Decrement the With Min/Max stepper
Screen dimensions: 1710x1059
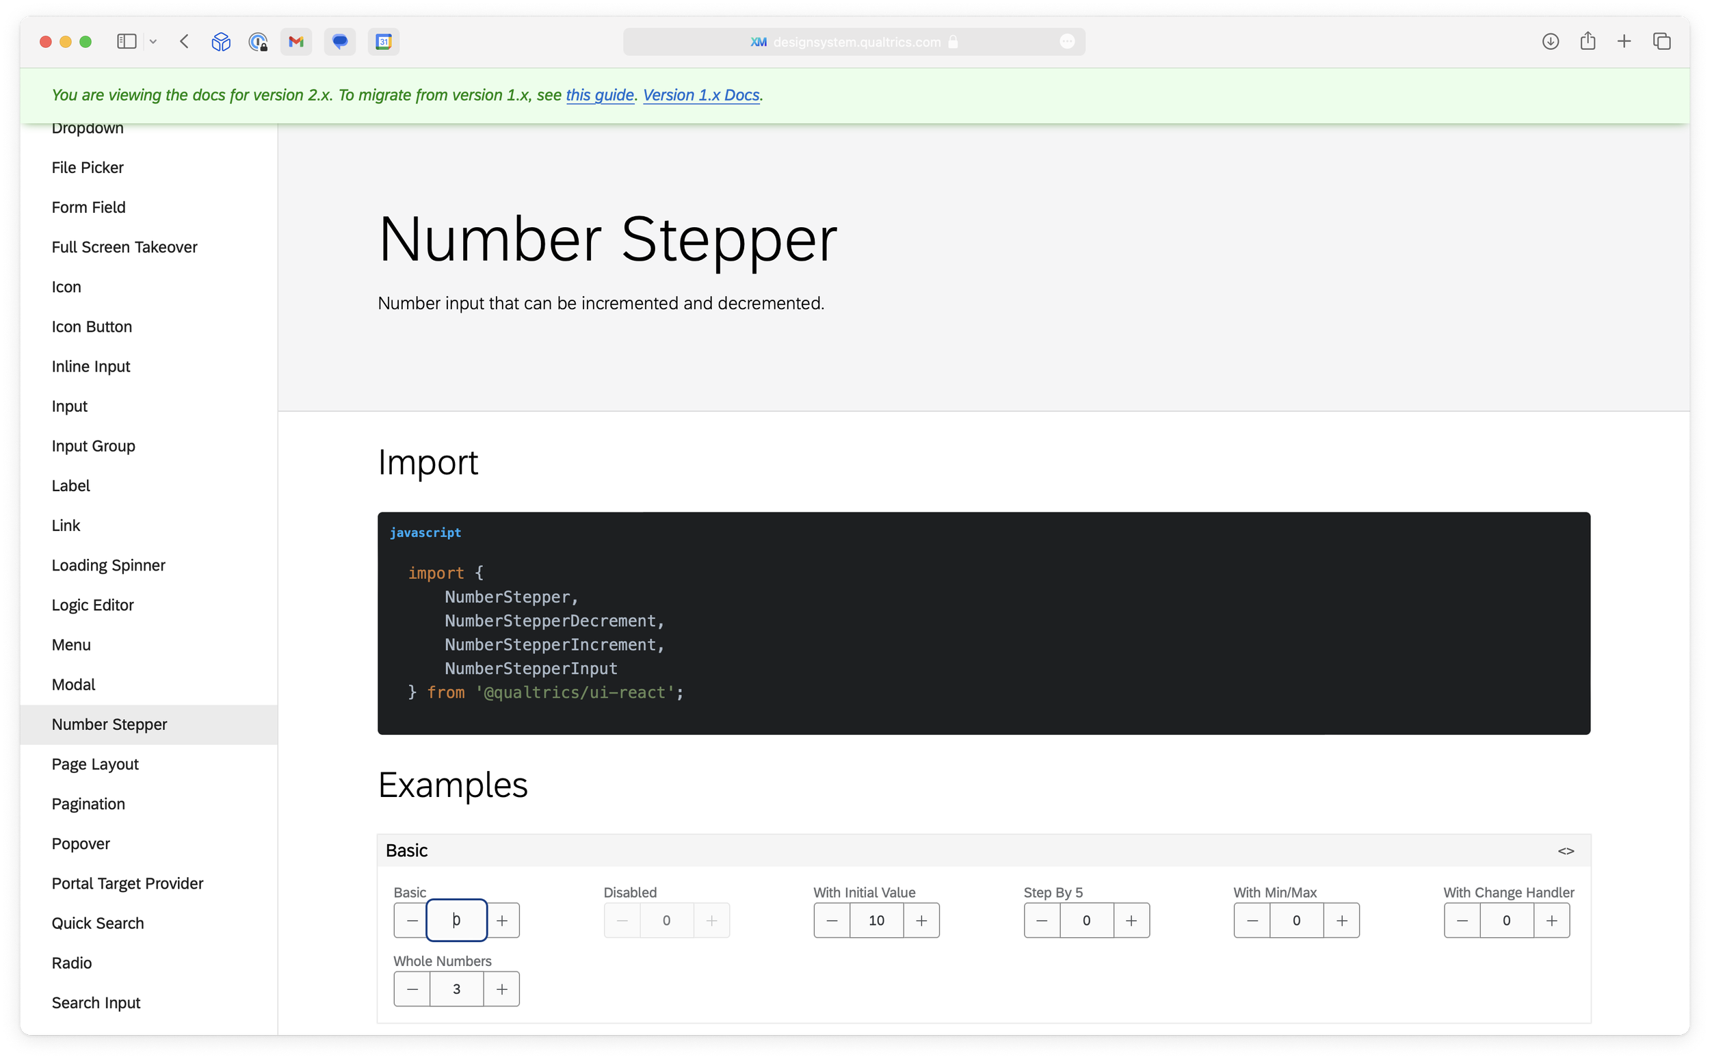1252,920
